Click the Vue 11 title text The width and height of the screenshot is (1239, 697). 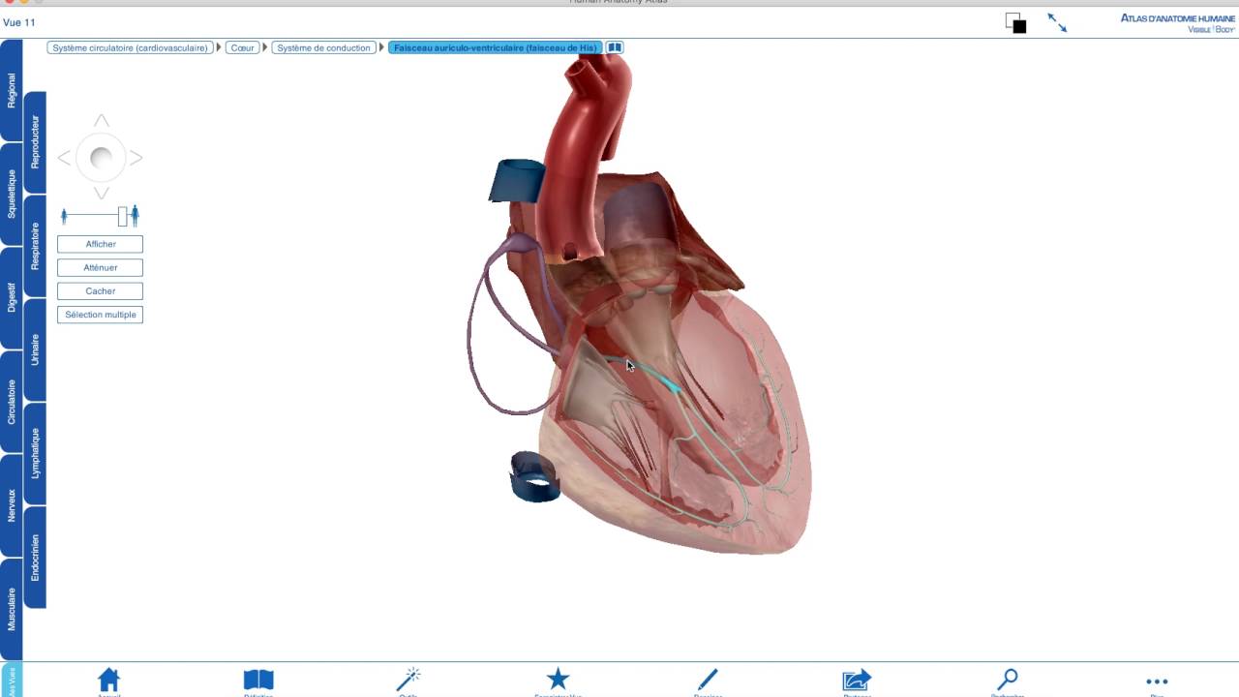click(x=19, y=22)
